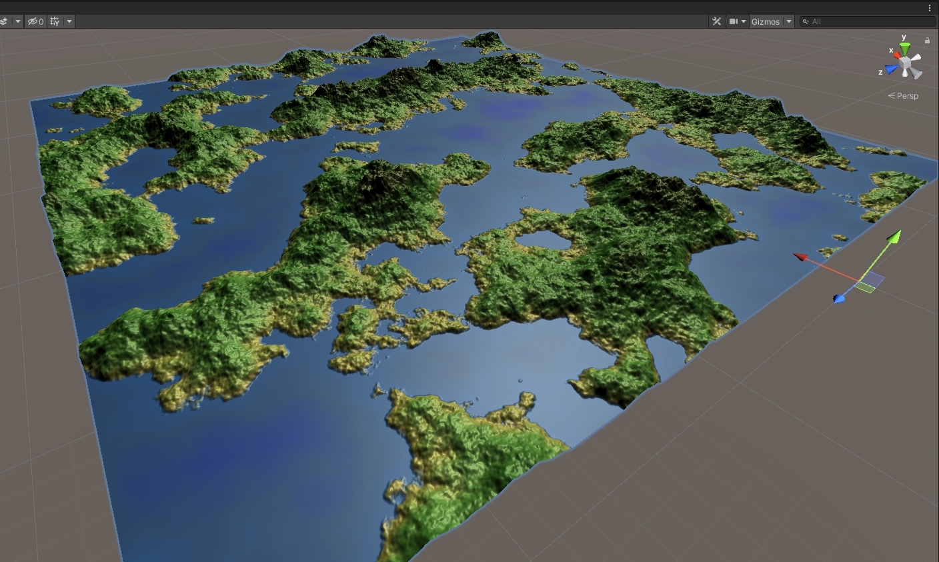This screenshot has width=939, height=562.
Task: Open the search filter magnifier menu
Action: click(x=806, y=21)
